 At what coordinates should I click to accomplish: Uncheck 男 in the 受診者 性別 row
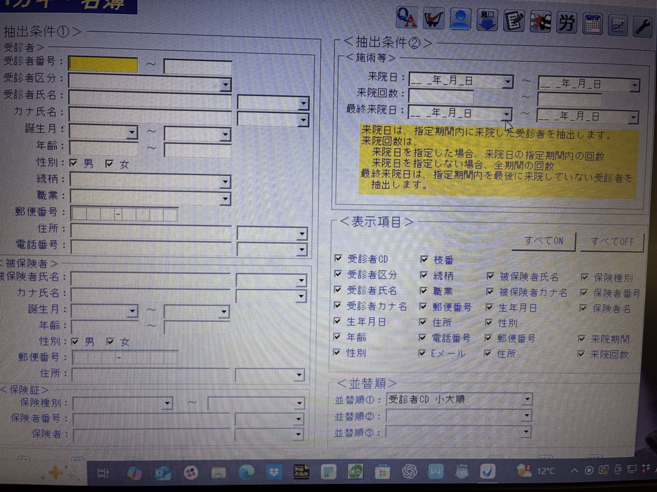(x=74, y=163)
